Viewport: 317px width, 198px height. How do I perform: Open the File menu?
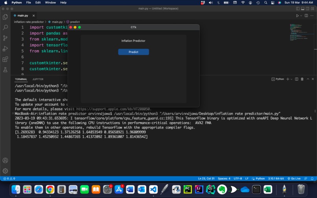point(28,3)
